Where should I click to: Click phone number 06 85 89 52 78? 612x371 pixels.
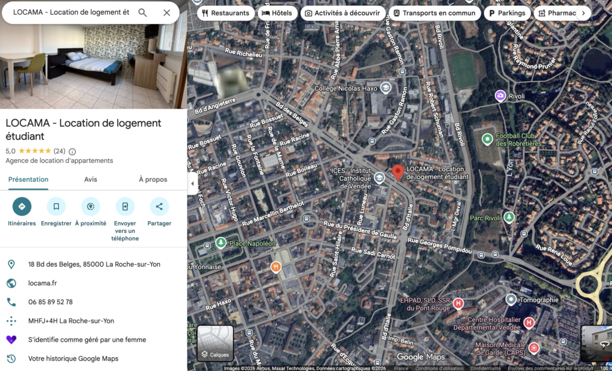pos(50,302)
